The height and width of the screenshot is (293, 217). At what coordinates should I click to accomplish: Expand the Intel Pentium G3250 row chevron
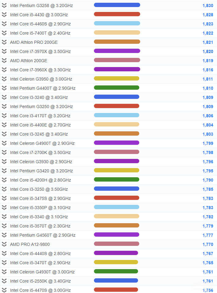pos(4,106)
